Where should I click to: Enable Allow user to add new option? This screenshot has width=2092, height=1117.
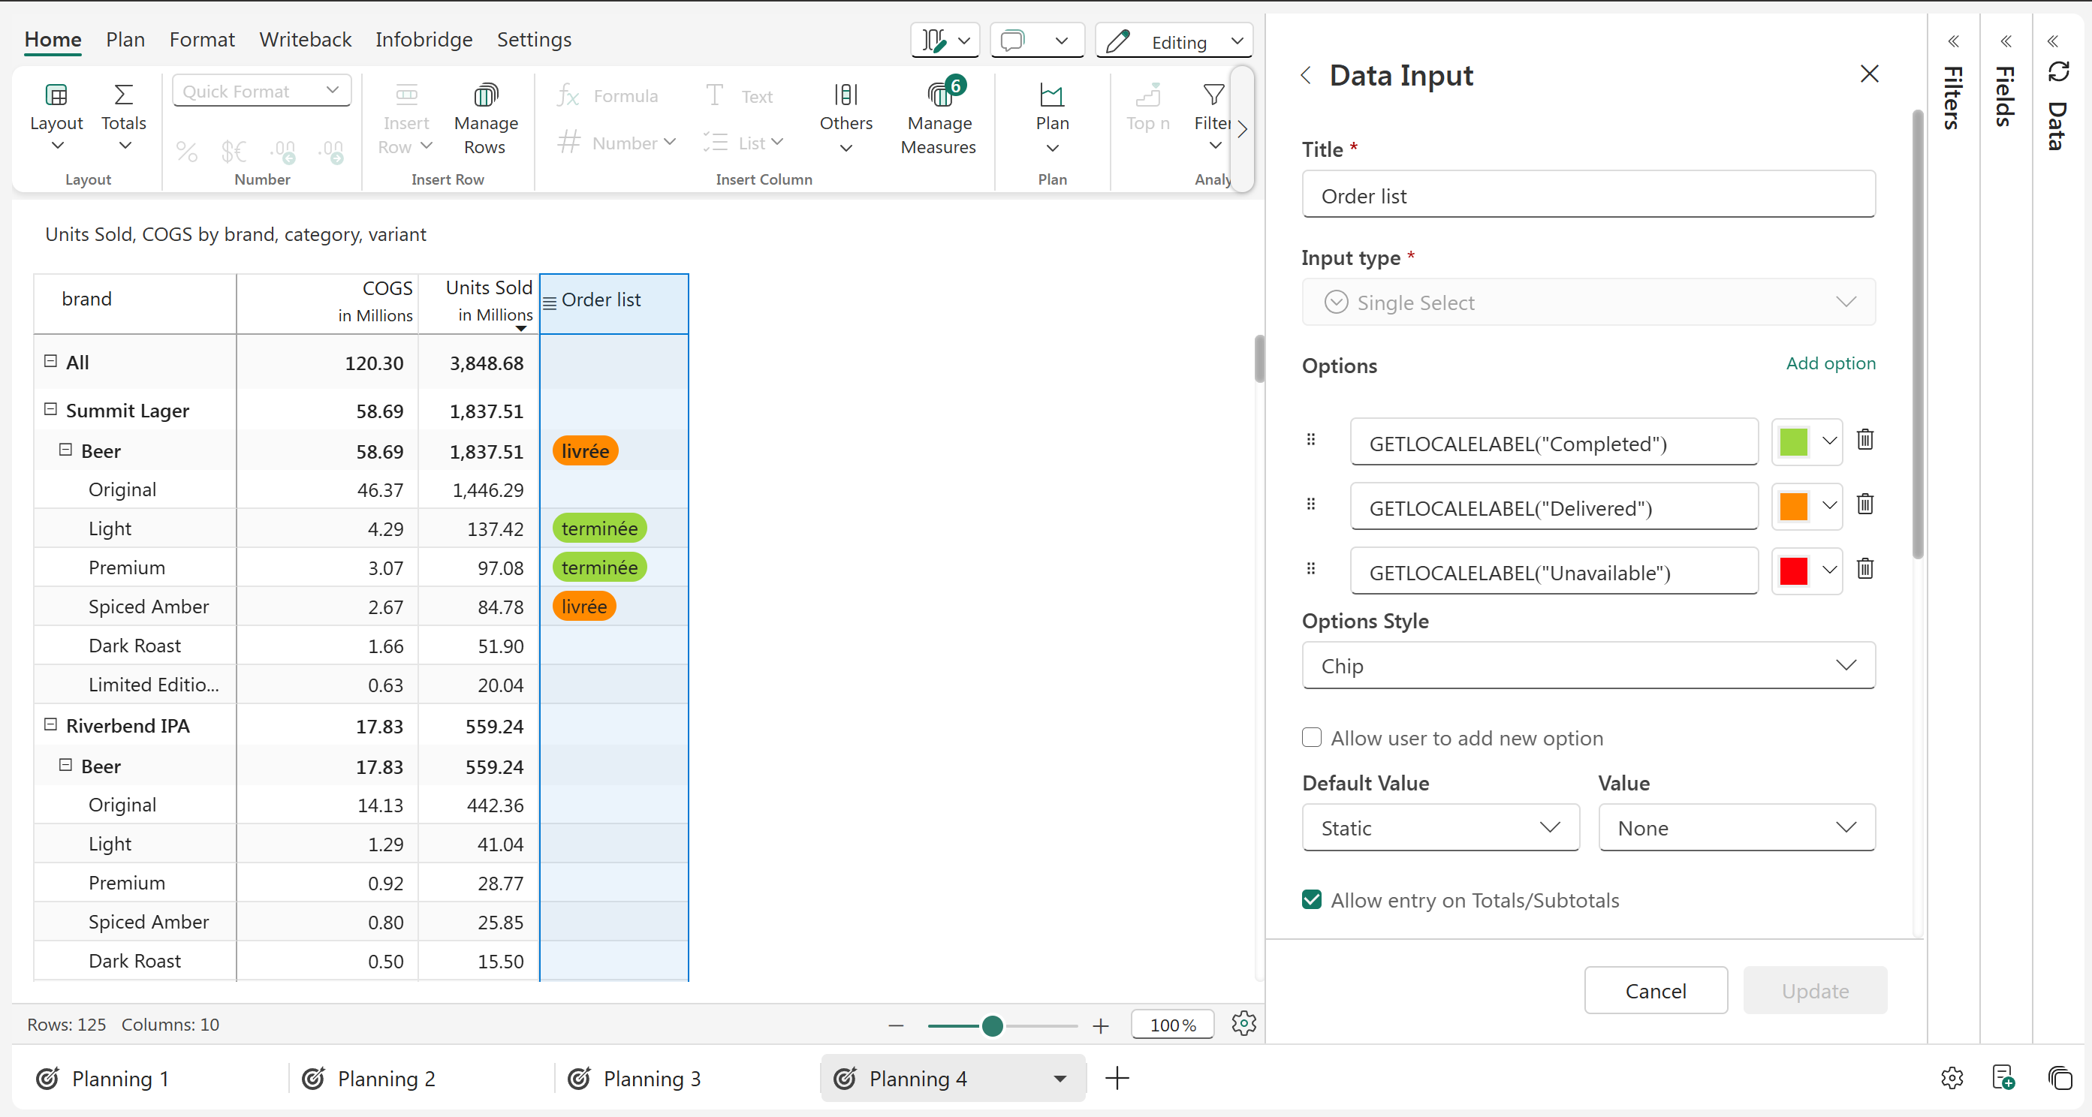[x=1312, y=738]
